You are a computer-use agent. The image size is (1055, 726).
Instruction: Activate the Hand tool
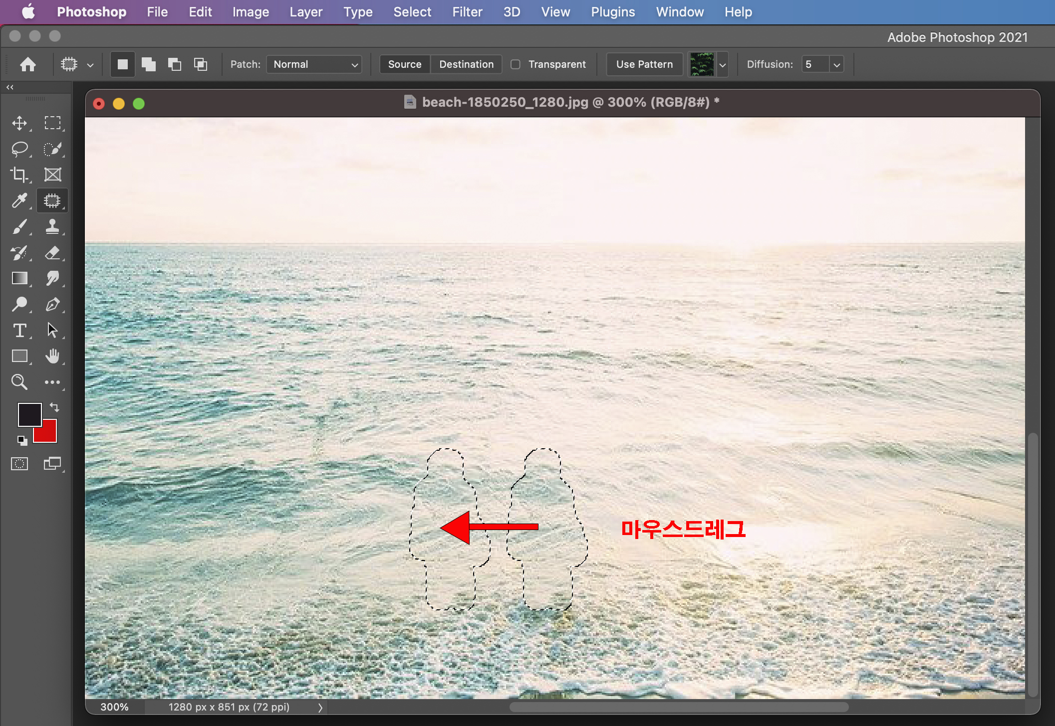click(x=52, y=356)
